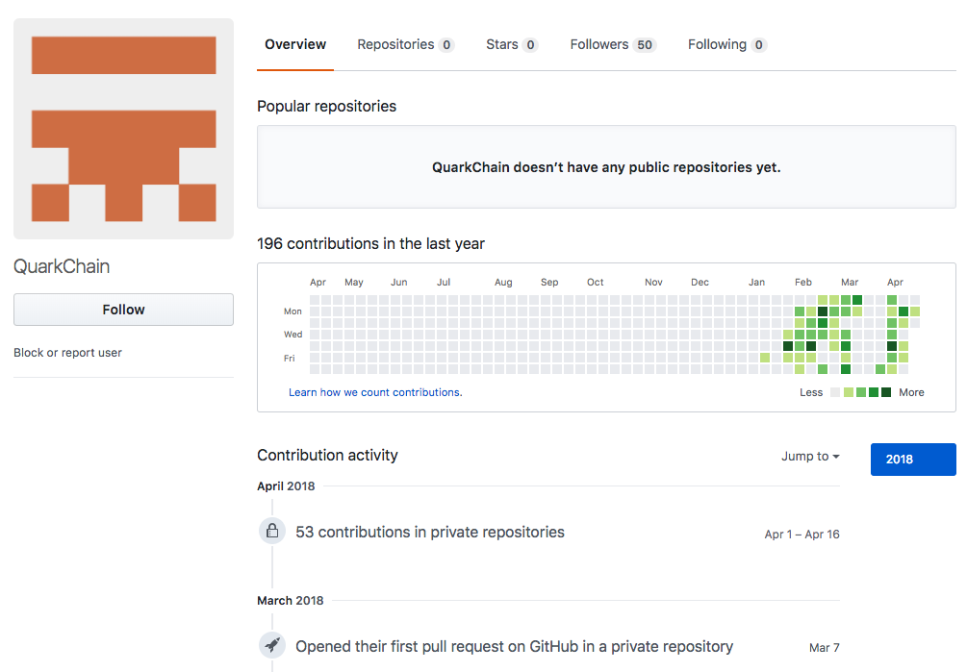Switch to the Followers tab
967x672 pixels.
click(x=601, y=44)
